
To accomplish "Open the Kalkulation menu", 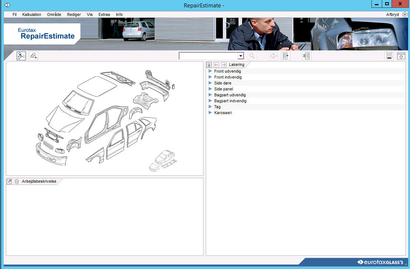I will coord(32,15).
